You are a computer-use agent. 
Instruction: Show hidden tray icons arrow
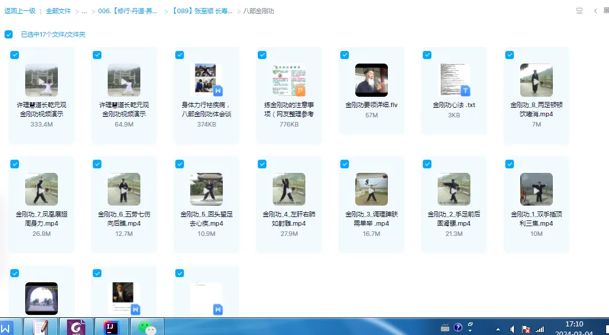(498, 330)
